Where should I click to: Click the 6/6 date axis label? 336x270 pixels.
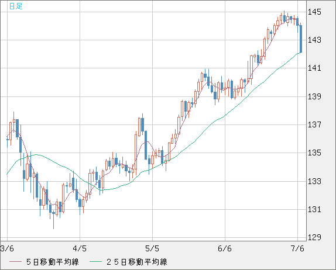[225, 248]
